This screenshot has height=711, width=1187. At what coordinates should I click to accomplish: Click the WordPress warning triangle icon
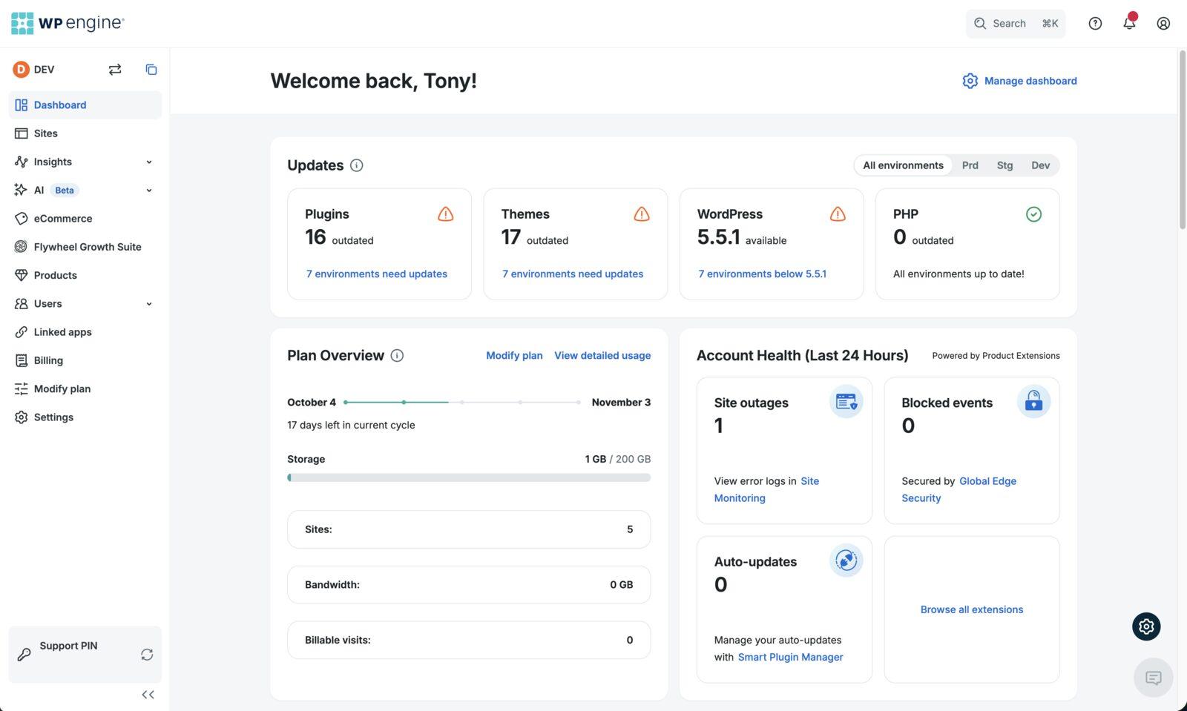point(838,214)
